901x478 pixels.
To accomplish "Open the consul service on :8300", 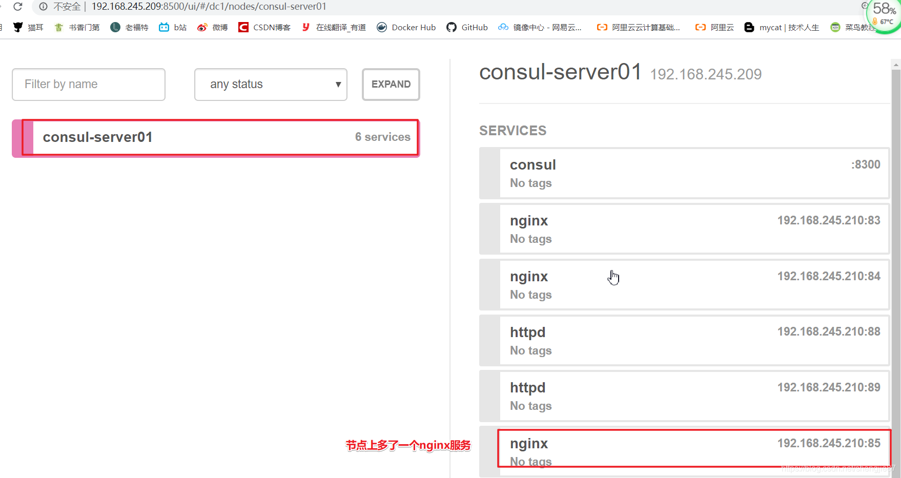I will (684, 173).
